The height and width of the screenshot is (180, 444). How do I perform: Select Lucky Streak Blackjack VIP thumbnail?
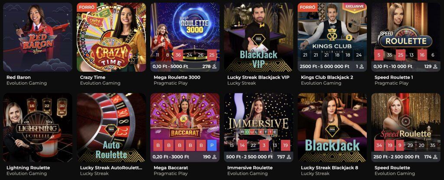(x=258, y=37)
